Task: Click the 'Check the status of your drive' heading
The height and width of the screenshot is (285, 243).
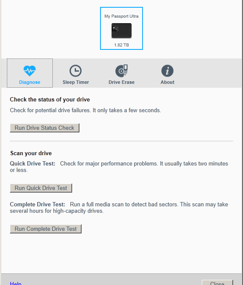Action: [x=50, y=99]
